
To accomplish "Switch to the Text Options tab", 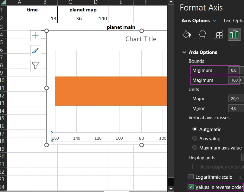I will (233, 21).
